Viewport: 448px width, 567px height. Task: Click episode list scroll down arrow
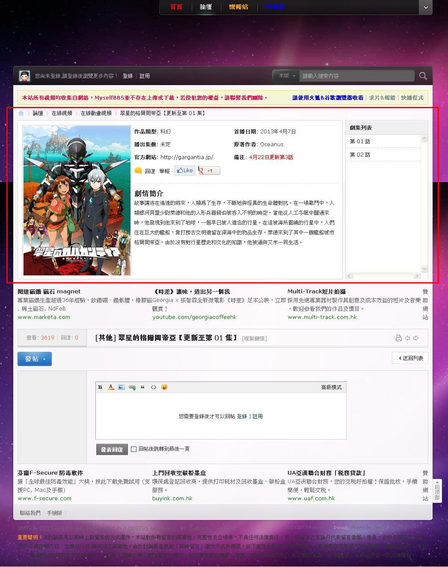click(x=424, y=269)
